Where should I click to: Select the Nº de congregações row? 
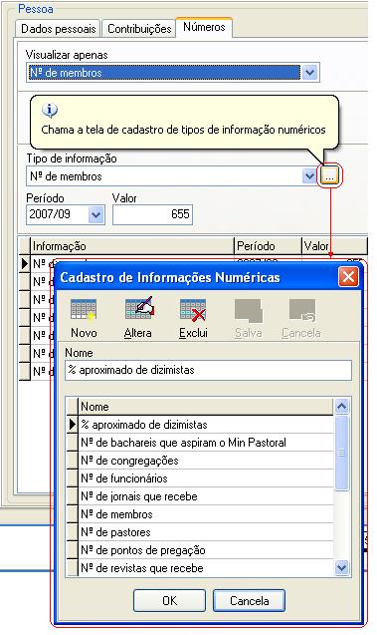click(206, 461)
